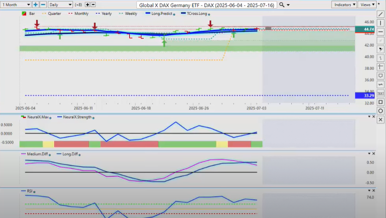Expand the arrow next to search
Screen dimensions: 386x218
click(x=288, y=5)
